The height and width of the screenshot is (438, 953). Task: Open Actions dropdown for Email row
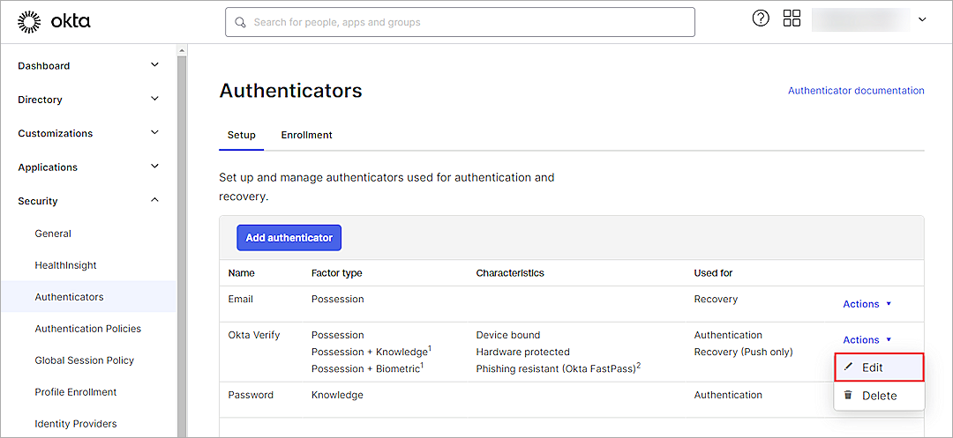(x=867, y=304)
